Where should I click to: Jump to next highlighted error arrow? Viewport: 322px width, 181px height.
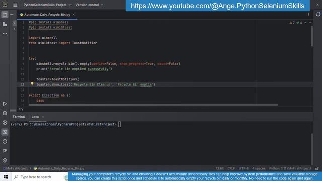point(310,23)
